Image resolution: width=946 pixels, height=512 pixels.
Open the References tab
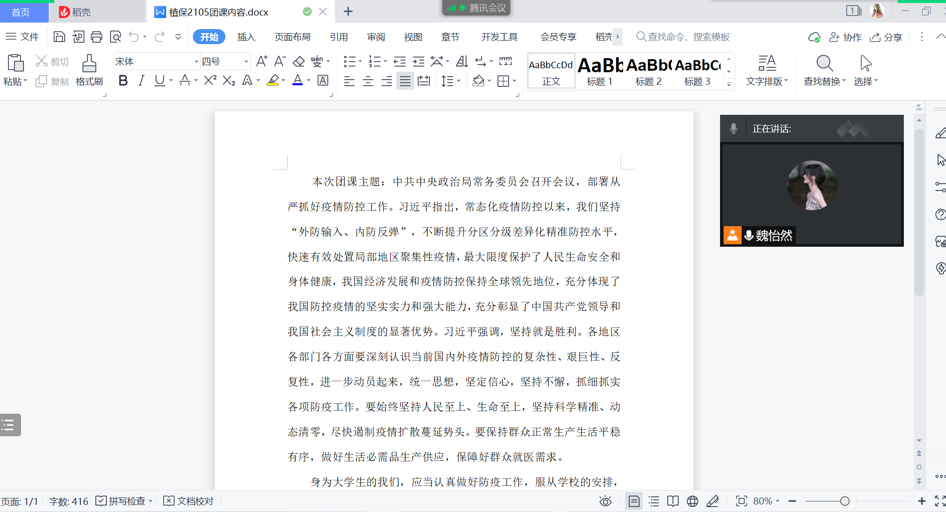pyautogui.click(x=338, y=37)
